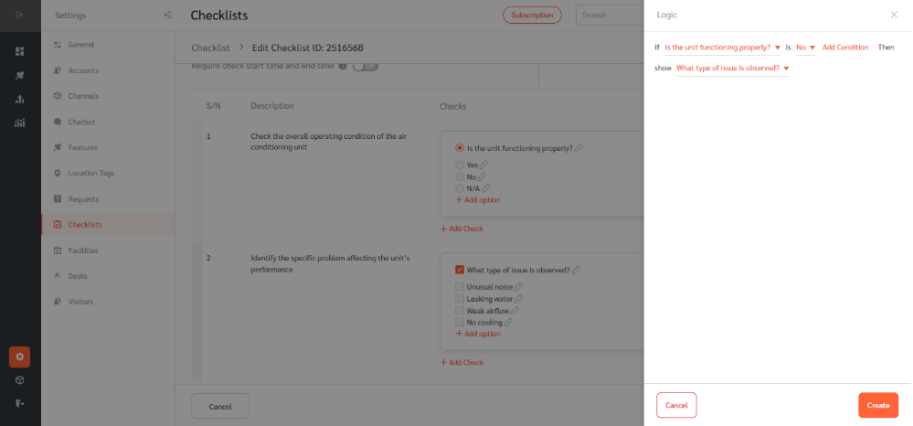Edit the 'No cooling' pencil icon
This screenshot has width=913, height=426.
coord(508,323)
